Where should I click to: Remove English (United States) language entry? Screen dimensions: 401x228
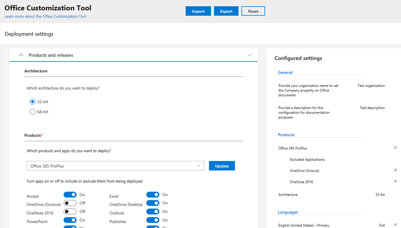[396, 225]
